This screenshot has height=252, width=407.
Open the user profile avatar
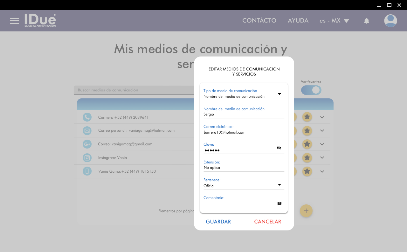click(390, 21)
